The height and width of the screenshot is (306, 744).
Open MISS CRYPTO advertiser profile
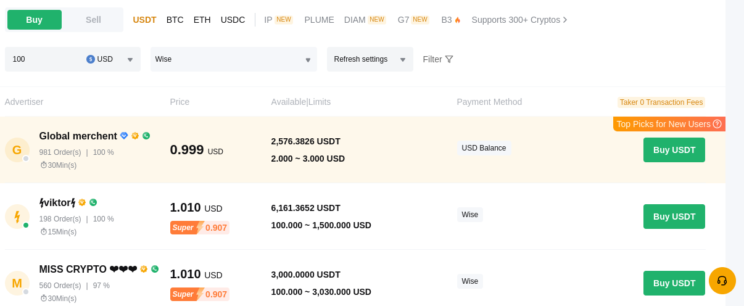click(x=88, y=269)
